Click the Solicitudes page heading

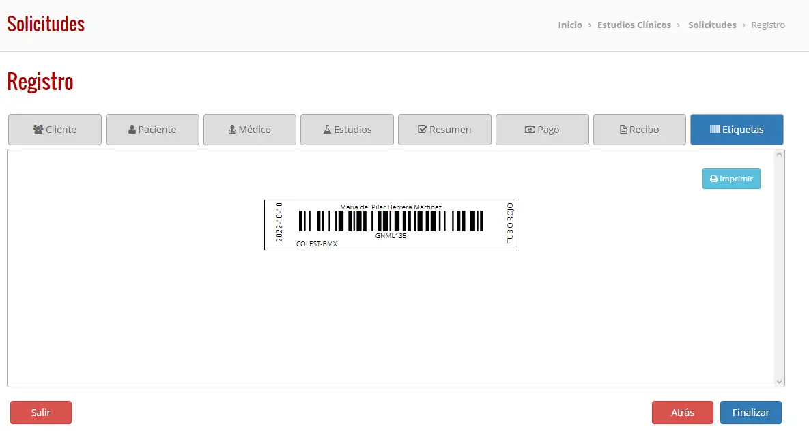(x=46, y=25)
